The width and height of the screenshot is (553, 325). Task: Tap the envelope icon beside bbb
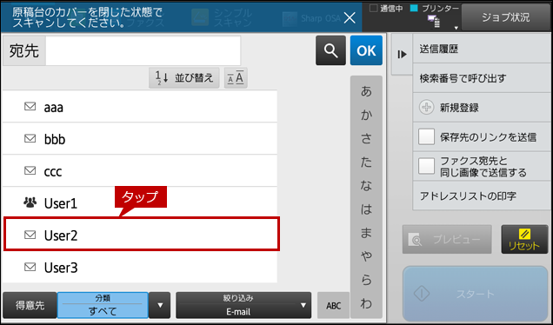(x=30, y=138)
